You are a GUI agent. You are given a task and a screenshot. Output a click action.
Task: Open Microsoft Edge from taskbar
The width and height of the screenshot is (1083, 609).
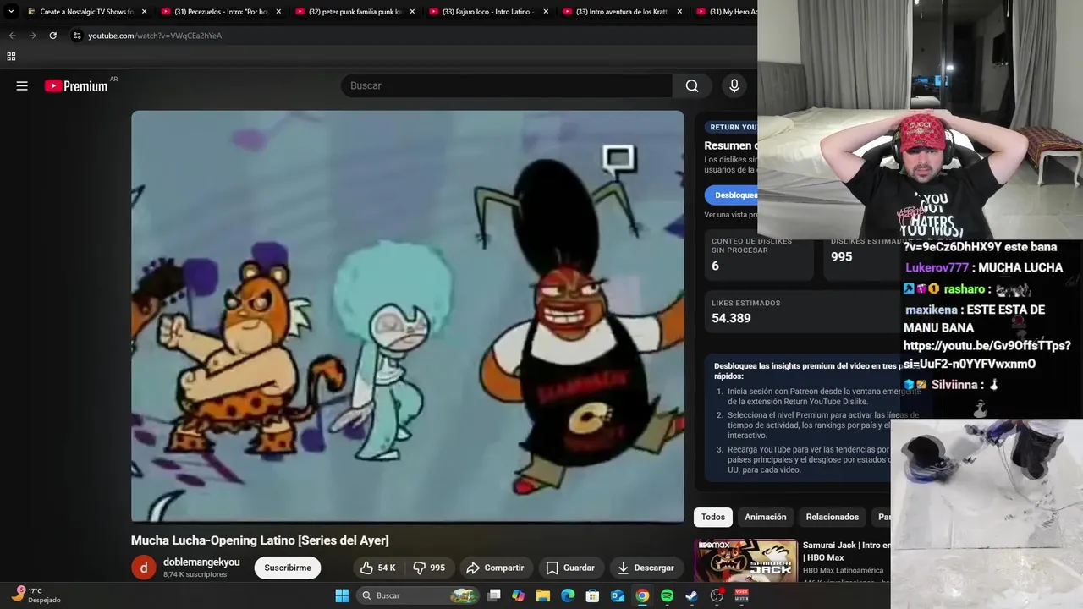pyautogui.click(x=568, y=595)
